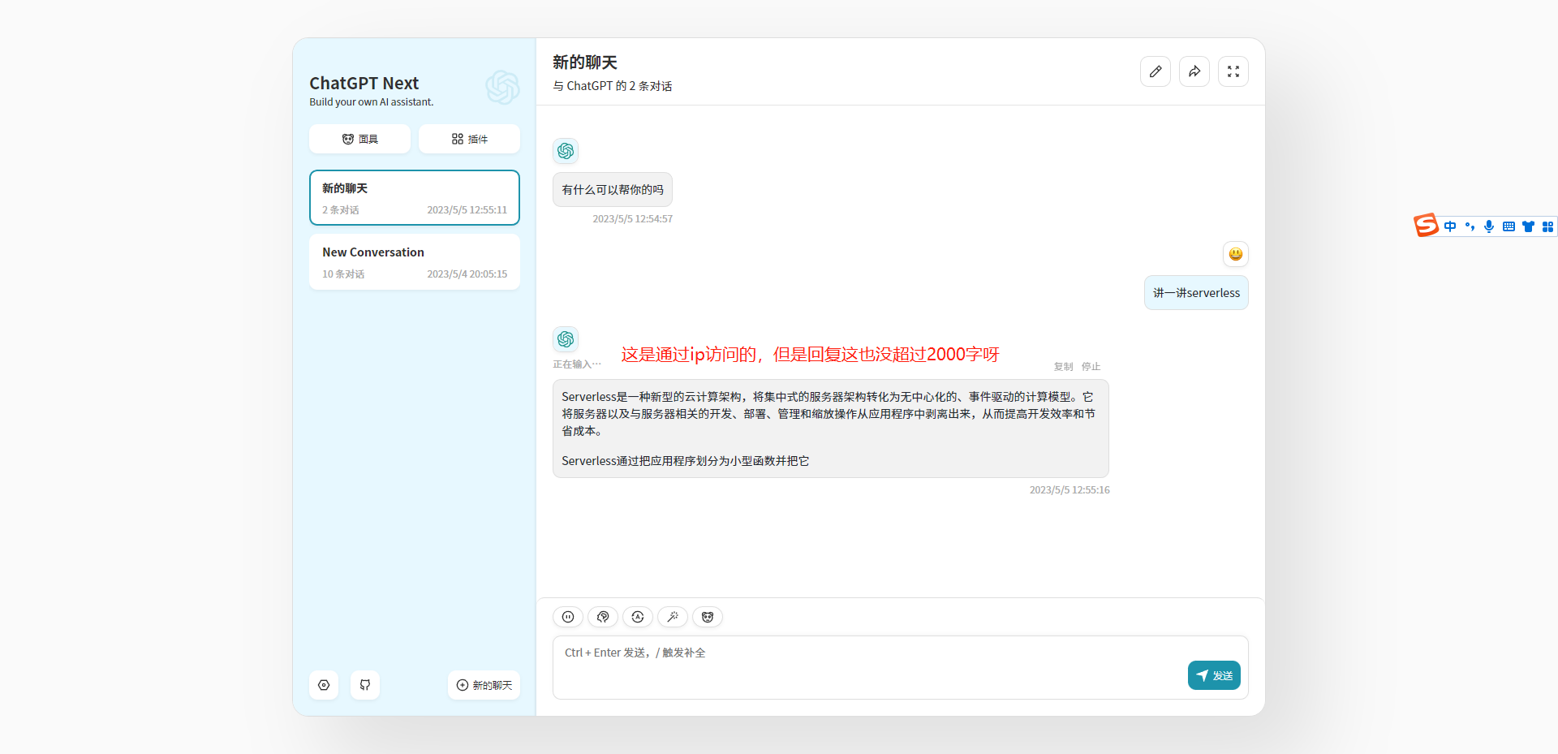Open Sogou voice input microphone
Screen dimensions: 1558x754
pos(1489,226)
